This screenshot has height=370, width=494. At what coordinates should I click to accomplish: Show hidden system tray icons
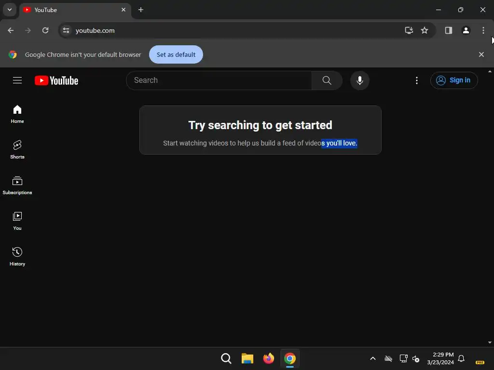click(x=372, y=358)
